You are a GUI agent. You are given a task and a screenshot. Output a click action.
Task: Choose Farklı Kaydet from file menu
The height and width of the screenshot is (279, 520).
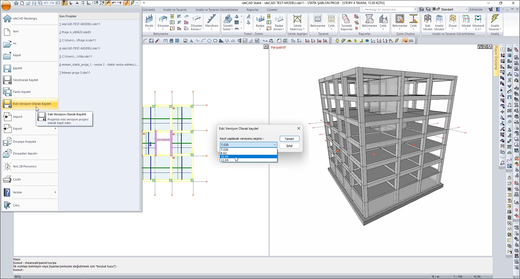pos(22,92)
